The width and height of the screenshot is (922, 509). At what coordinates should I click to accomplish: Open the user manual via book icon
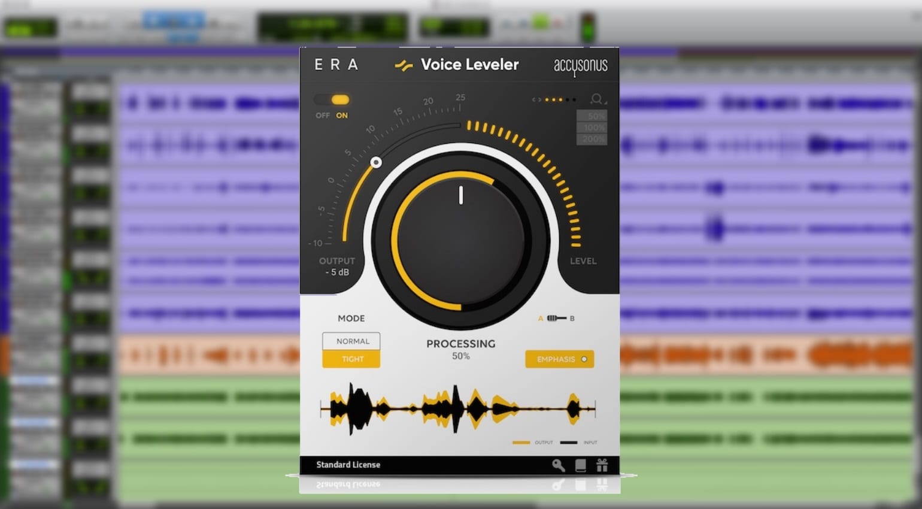coord(580,465)
